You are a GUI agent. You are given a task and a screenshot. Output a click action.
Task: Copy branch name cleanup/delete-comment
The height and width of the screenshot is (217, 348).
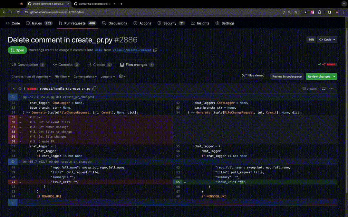click(x=155, y=50)
